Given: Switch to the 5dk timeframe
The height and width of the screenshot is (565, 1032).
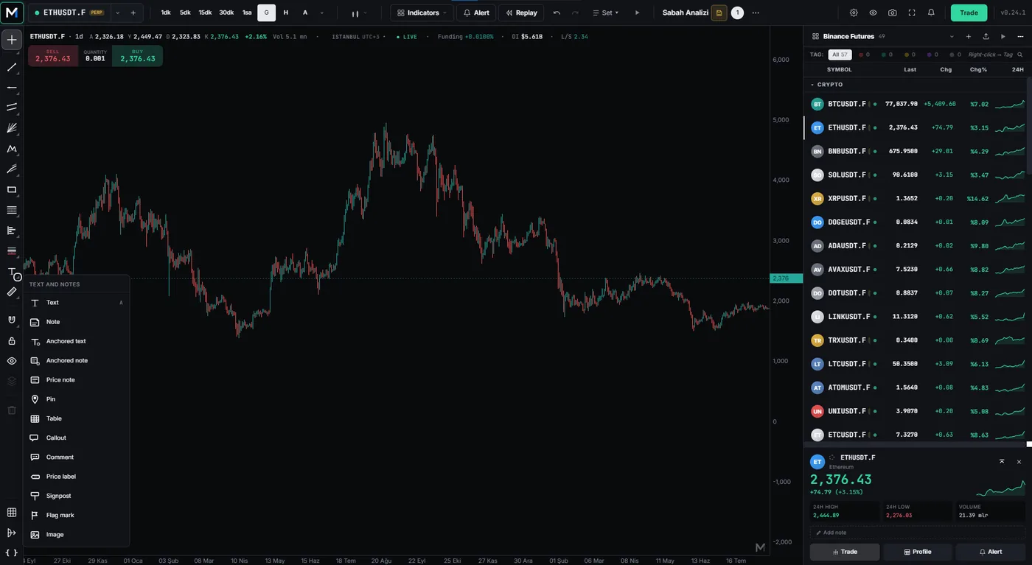Looking at the screenshot, I should pyautogui.click(x=185, y=13).
